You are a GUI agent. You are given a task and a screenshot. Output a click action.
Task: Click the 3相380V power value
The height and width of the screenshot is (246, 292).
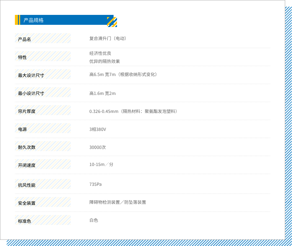click(x=98, y=129)
